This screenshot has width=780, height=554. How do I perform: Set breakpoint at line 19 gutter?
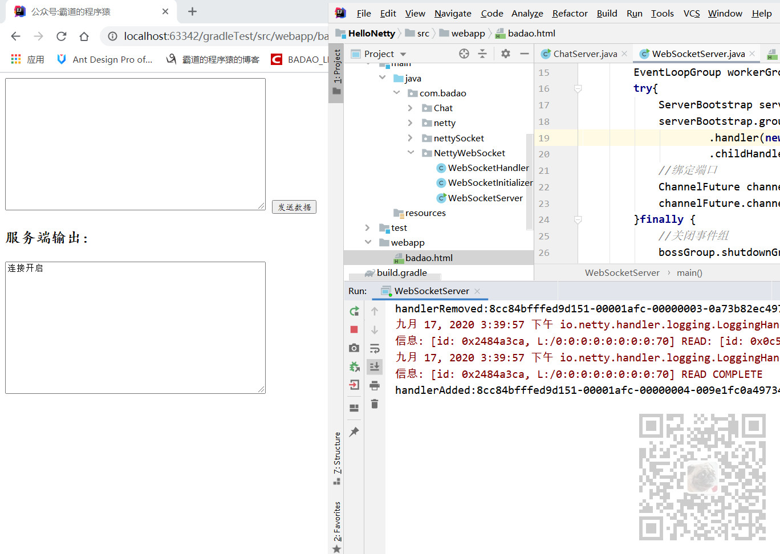coord(565,138)
